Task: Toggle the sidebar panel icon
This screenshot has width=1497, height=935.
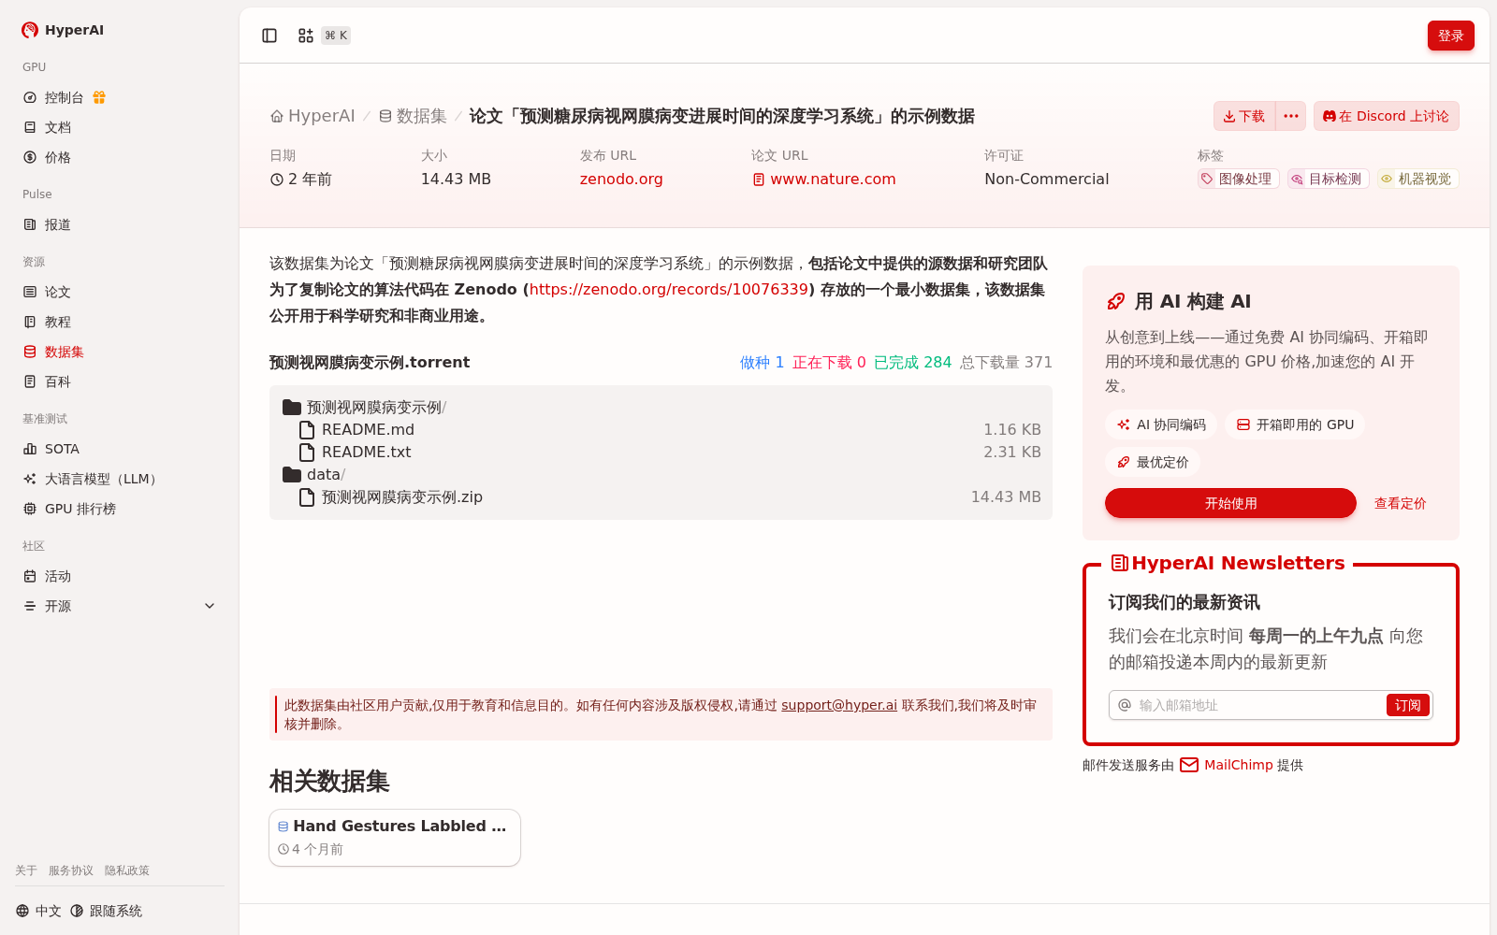Action: point(269,36)
